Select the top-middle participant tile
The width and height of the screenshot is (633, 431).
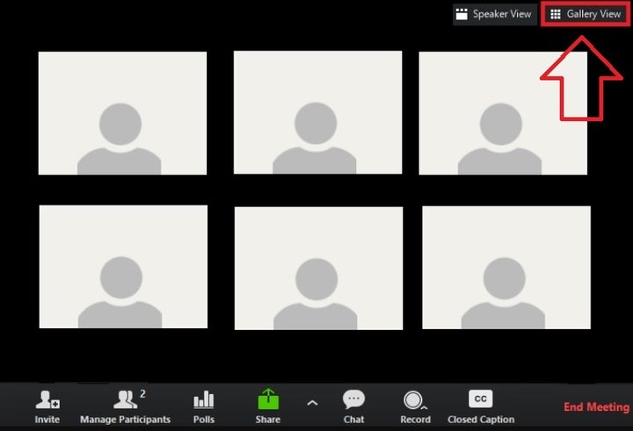[317, 112]
